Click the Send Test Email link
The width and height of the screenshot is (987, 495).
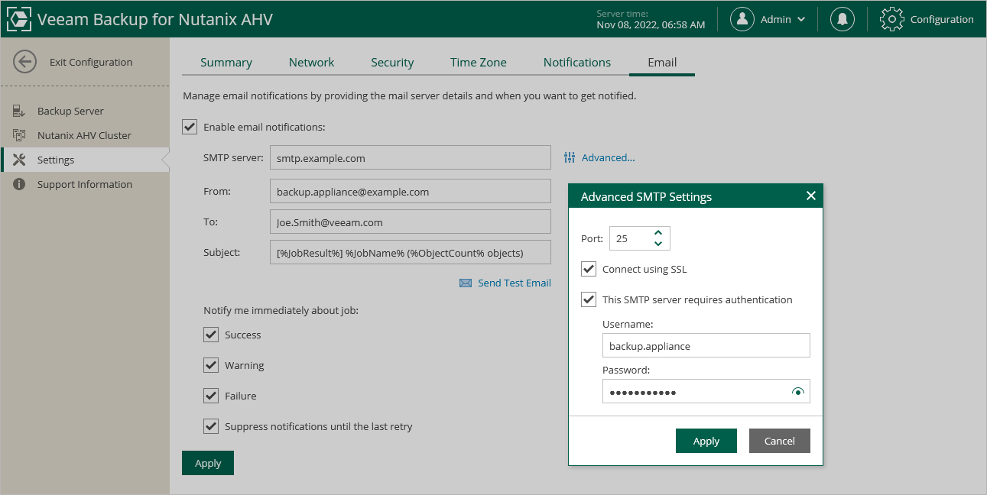[x=515, y=283]
